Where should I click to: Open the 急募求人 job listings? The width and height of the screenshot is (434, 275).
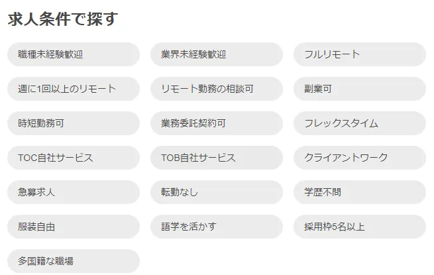pos(74,192)
